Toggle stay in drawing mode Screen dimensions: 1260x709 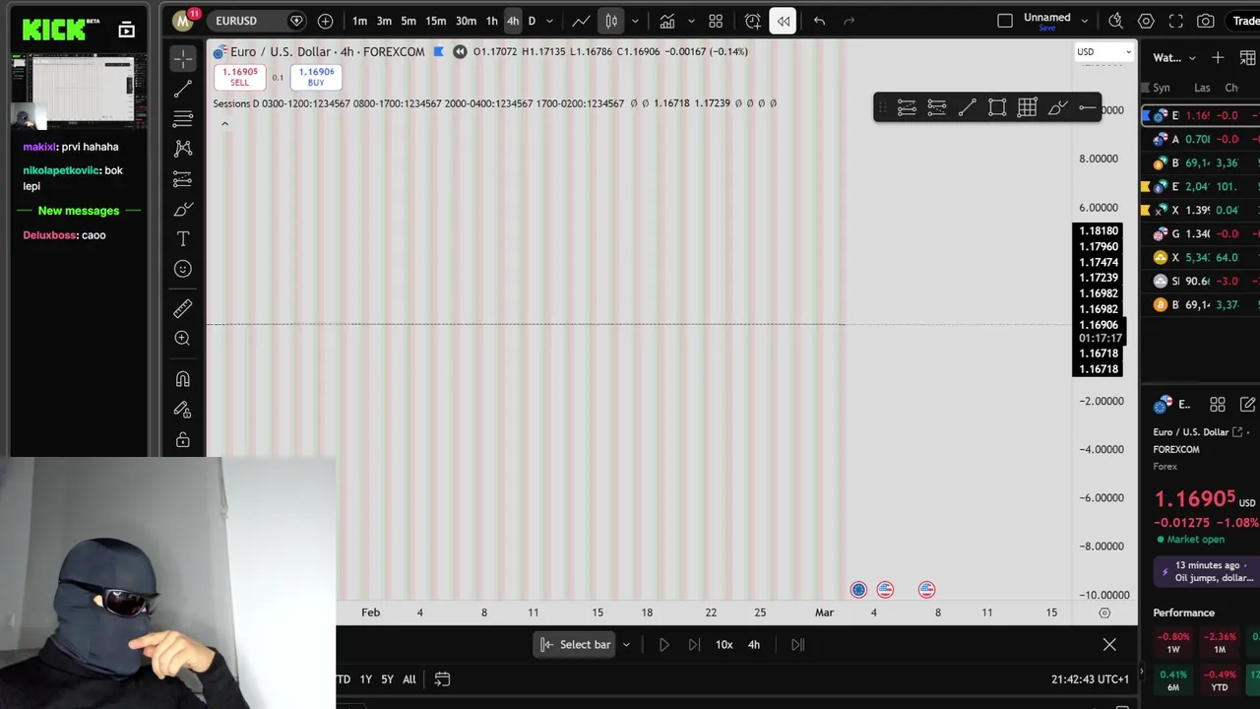pyautogui.click(x=183, y=410)
